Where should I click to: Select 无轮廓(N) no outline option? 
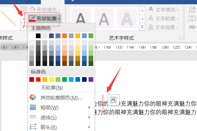[x=61, y=87]
